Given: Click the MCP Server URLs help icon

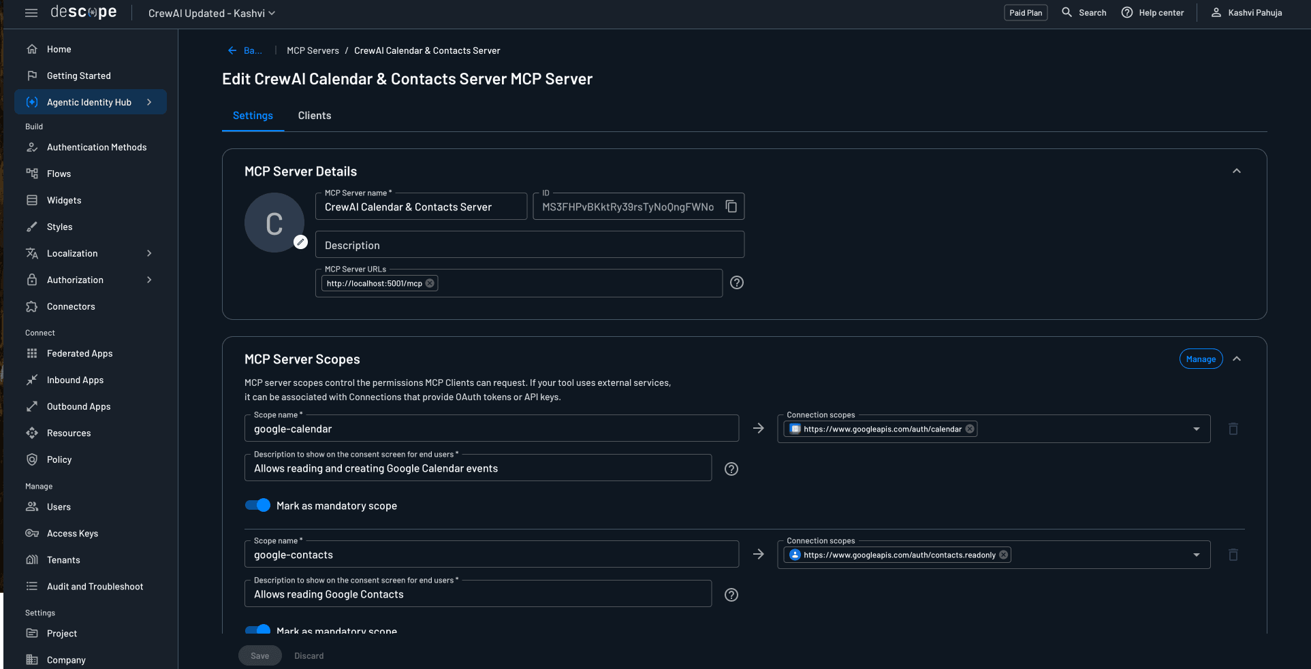Looking at the screenshot, I should pyautogui.click(x=737, y=282).
